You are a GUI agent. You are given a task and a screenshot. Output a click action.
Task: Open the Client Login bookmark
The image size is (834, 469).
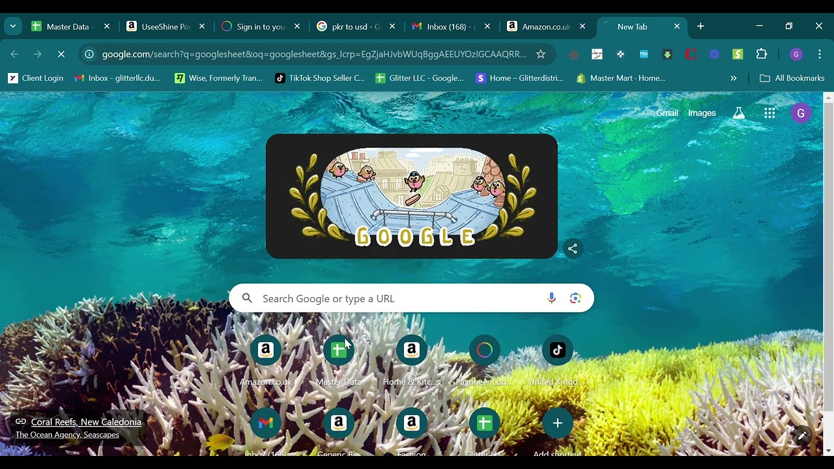point(36,78)
